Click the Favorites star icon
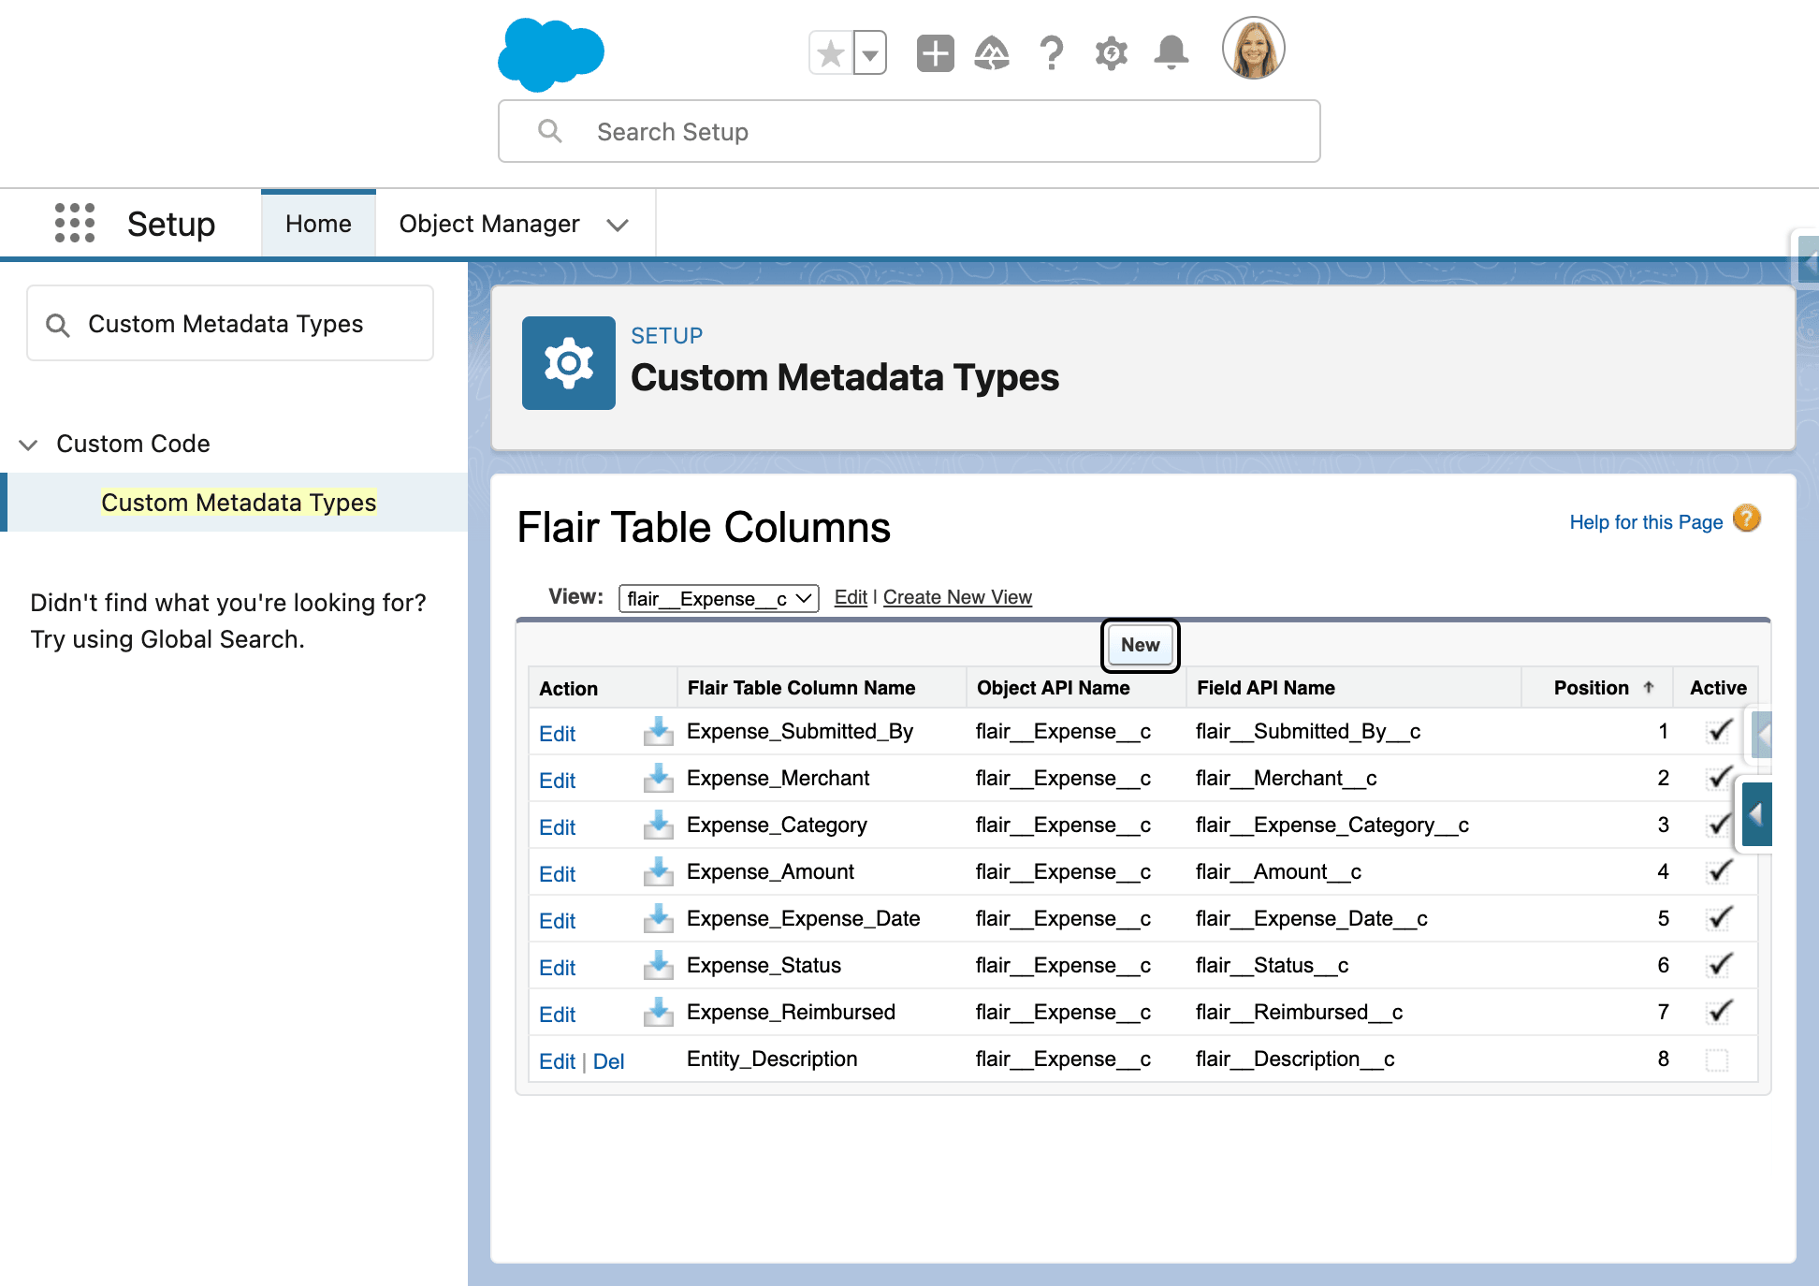The width and height of the screenshot is (1819, 1286). pyautogui.click(x=830, y=53)
